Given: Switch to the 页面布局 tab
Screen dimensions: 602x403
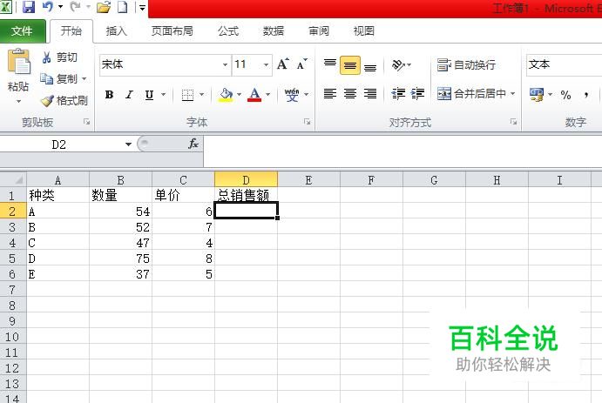Looking at the screenshot, I should (172, 30).
